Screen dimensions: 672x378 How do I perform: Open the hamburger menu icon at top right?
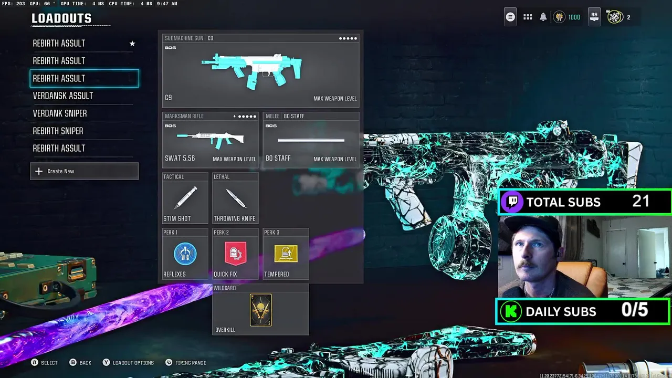click(510, 17)
